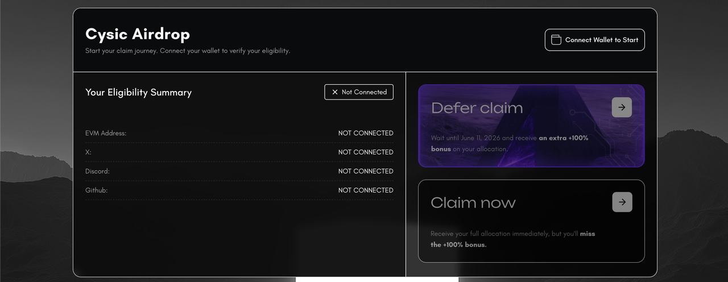This screenshot has width=728, height=282.
Task: Click NOT CONNECTED status beside EVM Address
Action: pos(366,133)
